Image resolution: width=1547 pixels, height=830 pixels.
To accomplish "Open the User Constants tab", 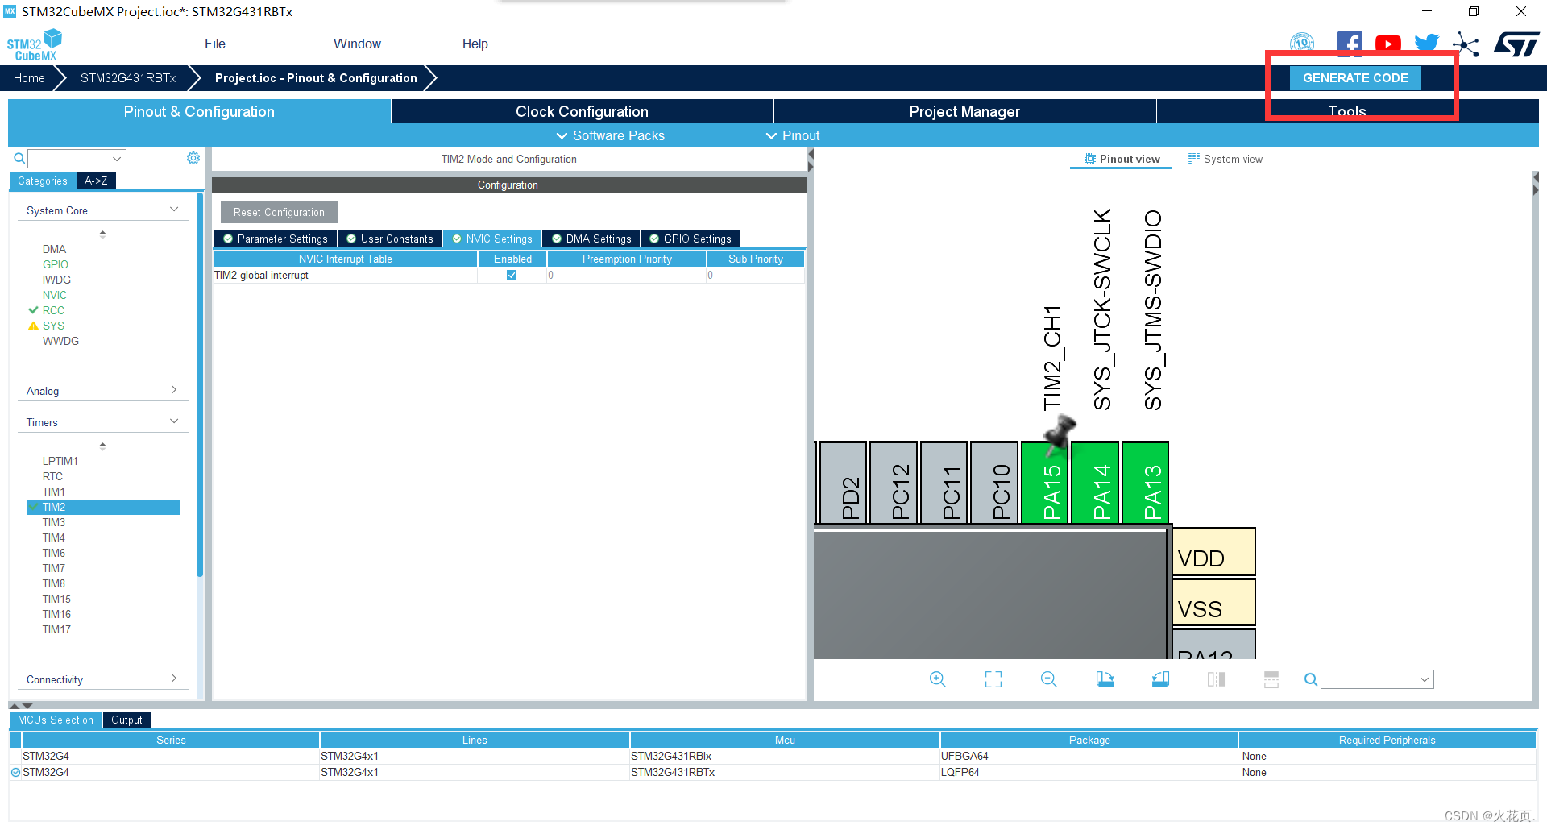I will 390,239.
